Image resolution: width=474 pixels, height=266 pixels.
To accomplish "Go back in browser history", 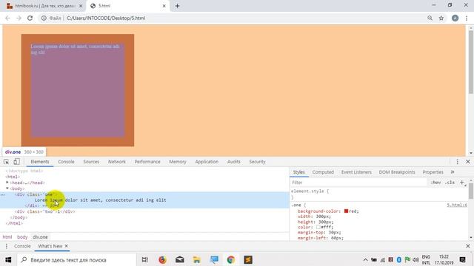I will [x=7, y=18].
